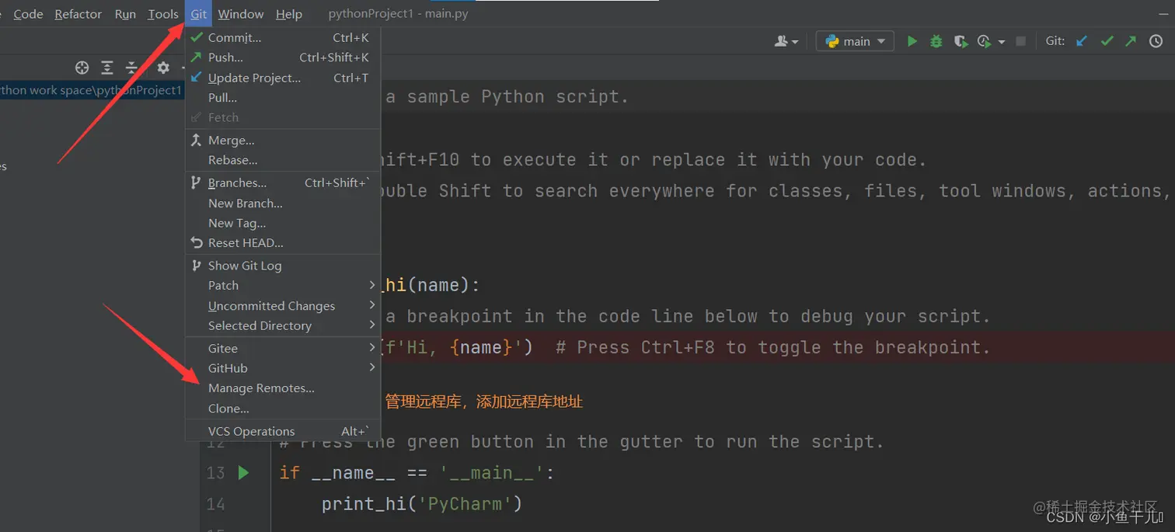Screen dimensions: 1175x532
Task: Choose Pull... from the Git menu
Action: (283, 98)
